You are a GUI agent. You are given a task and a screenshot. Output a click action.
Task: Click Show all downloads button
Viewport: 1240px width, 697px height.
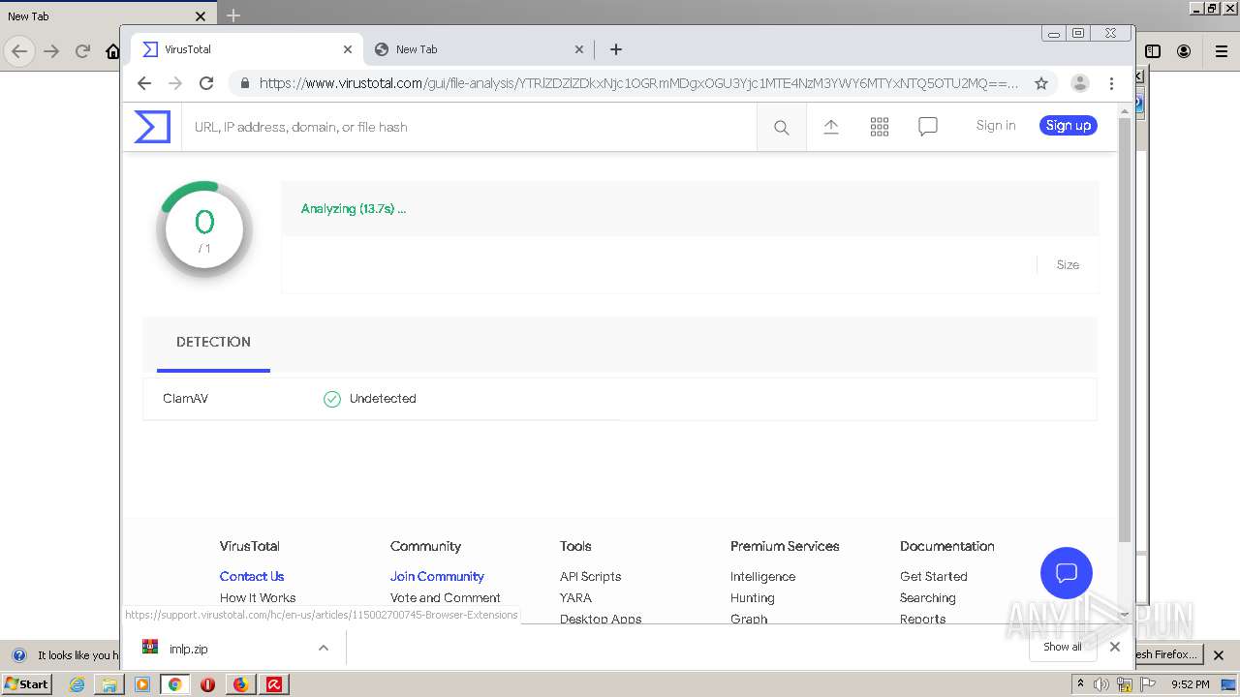tap(1062, 647)
